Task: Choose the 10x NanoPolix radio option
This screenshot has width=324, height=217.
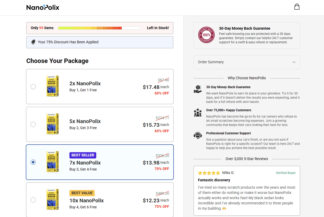Action: click(x=33, y=200)
